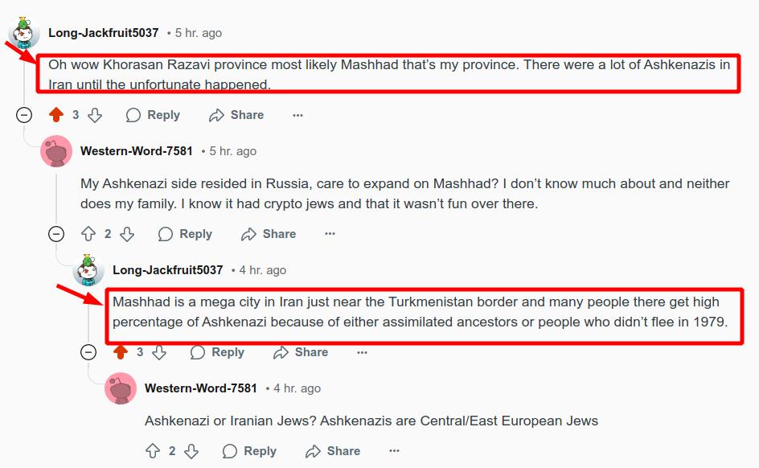
Task: Open the 4 hr. ago timestamp on the last comment
Action: tap(297, 388)
